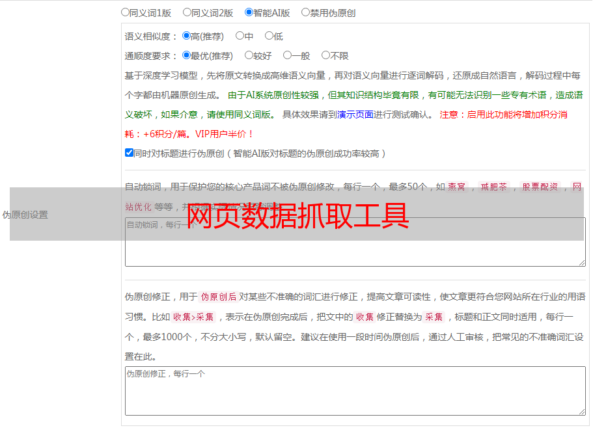Set 通顺度要求 to 最优(推荐)
This screenshot has width=593, height=428.
pos(186,56)
